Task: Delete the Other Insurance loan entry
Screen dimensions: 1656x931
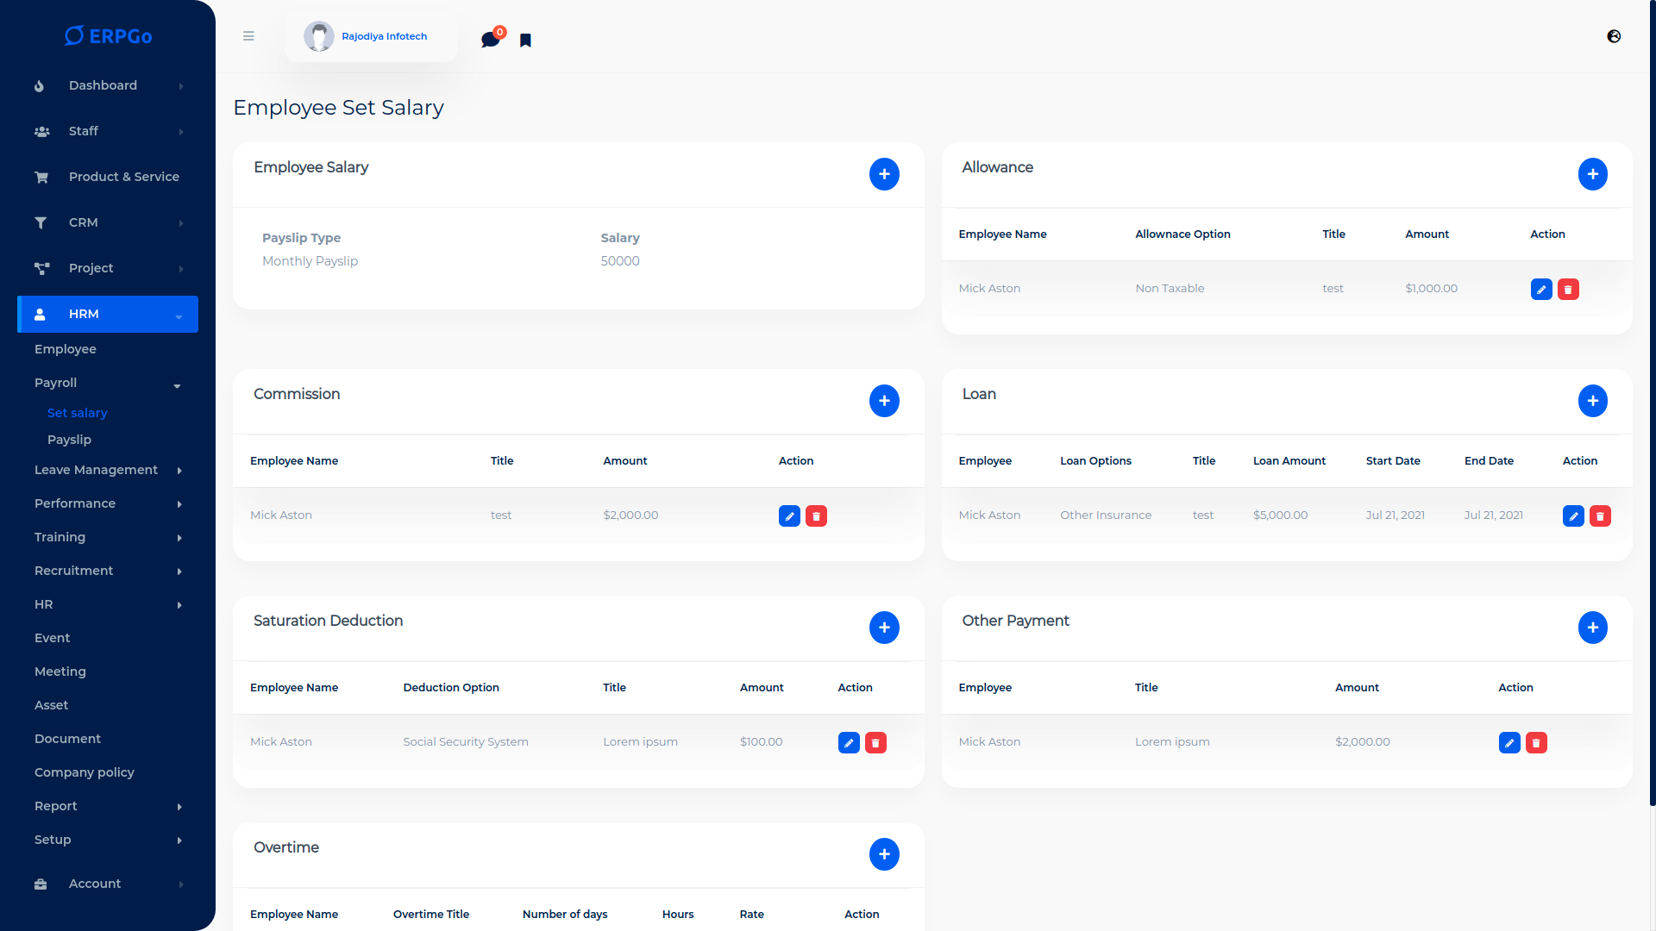Action: click(1600, 516)
